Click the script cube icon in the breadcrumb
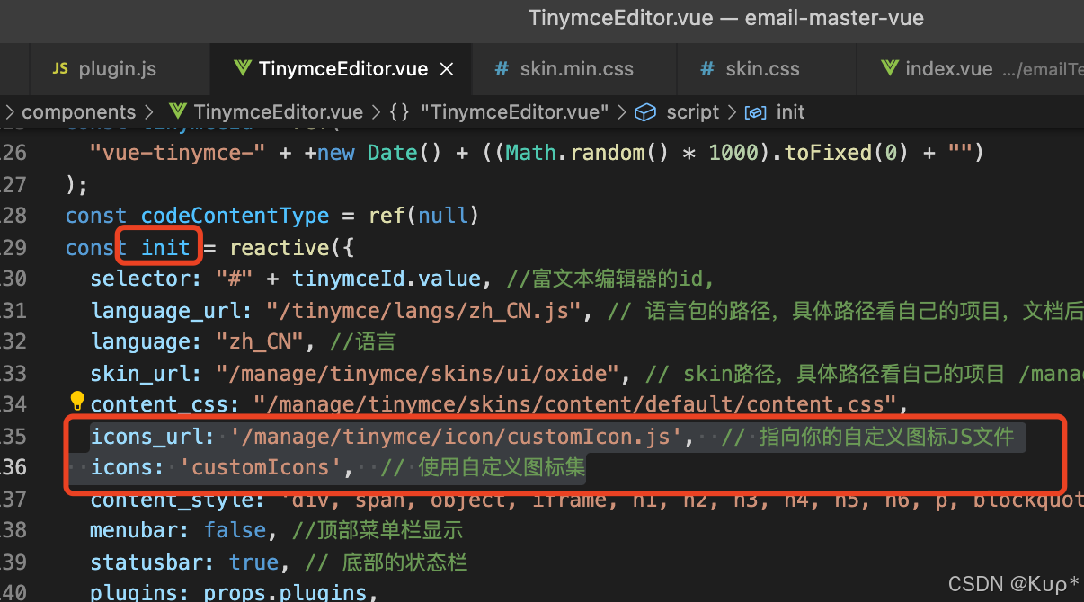1084x602 pixels. [645, 111]
